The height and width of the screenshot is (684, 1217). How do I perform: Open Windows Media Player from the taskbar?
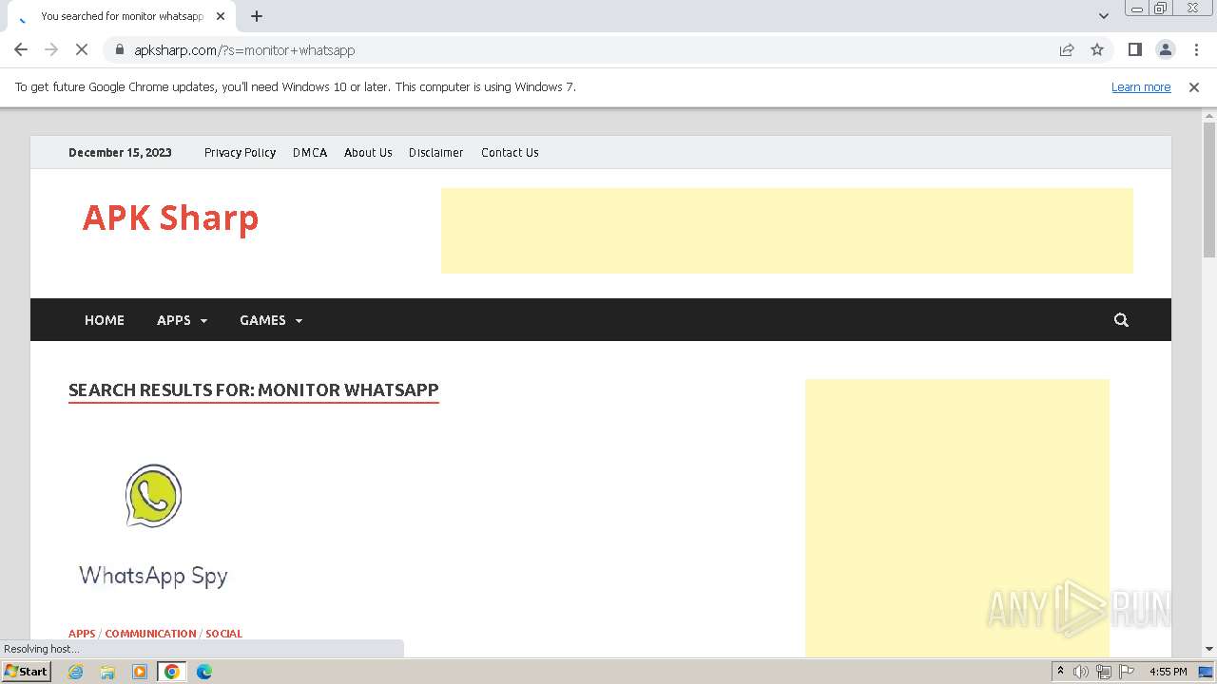[x=140, y=672]
